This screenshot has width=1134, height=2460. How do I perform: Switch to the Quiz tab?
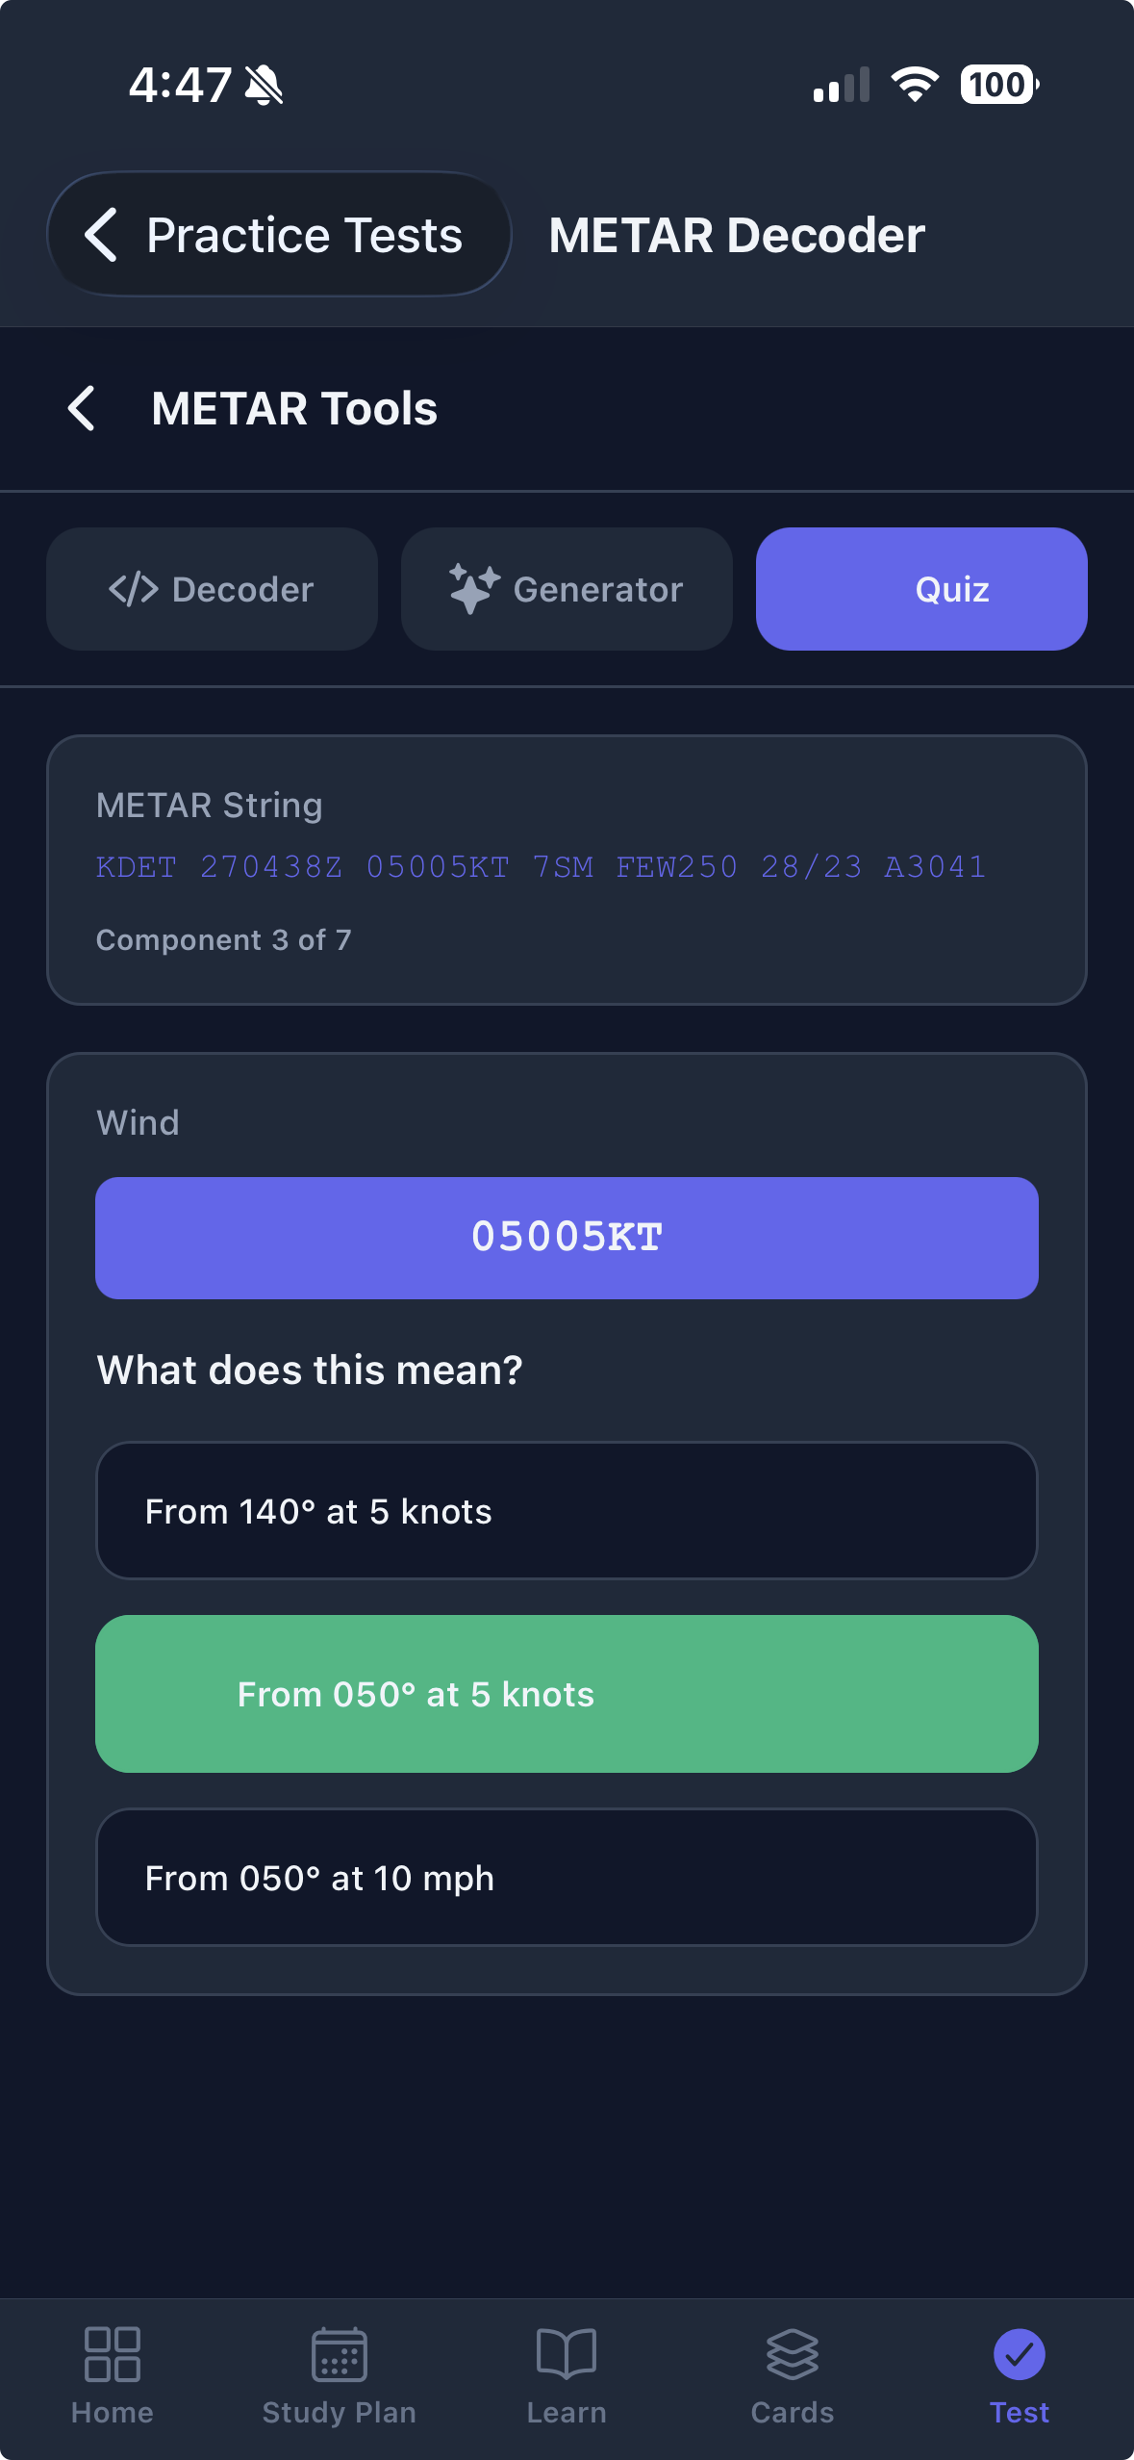(921, 589)
